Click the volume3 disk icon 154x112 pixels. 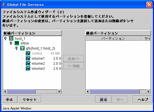[28, 68]
